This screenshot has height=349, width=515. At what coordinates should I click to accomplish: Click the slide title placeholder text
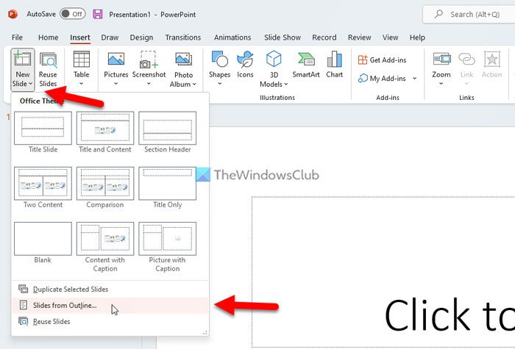click(x=450, y=315)
